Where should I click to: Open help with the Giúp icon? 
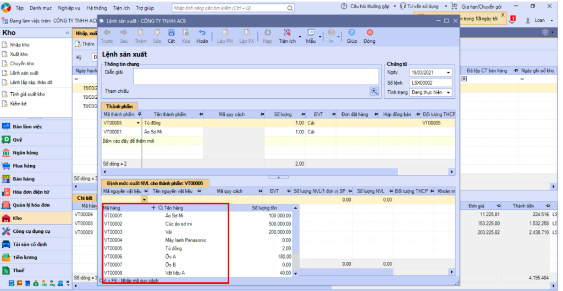point(351,32)
